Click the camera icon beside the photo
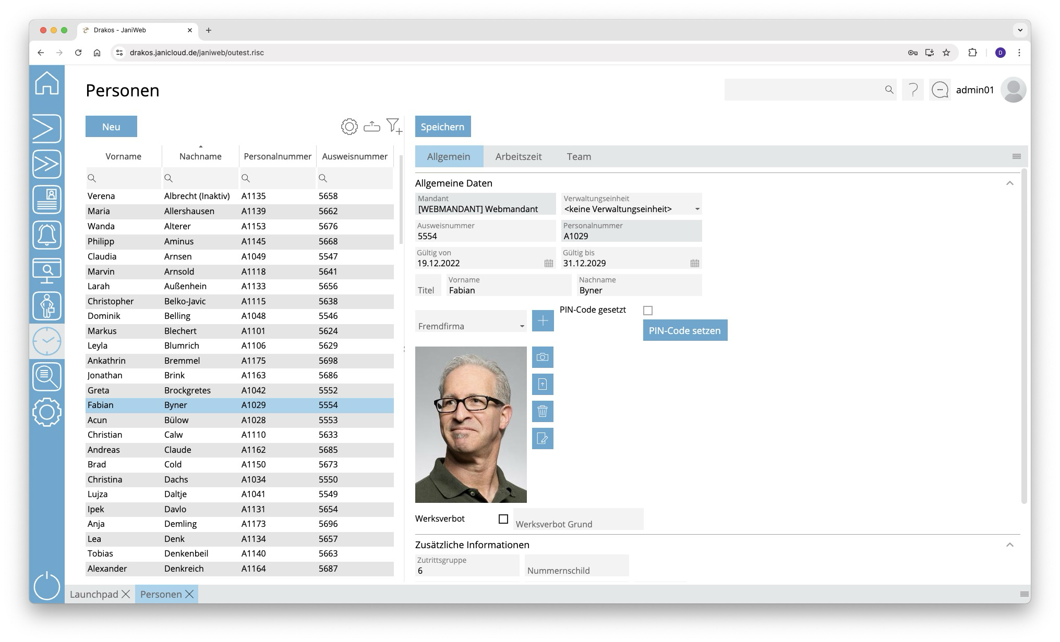 (543, 357)
